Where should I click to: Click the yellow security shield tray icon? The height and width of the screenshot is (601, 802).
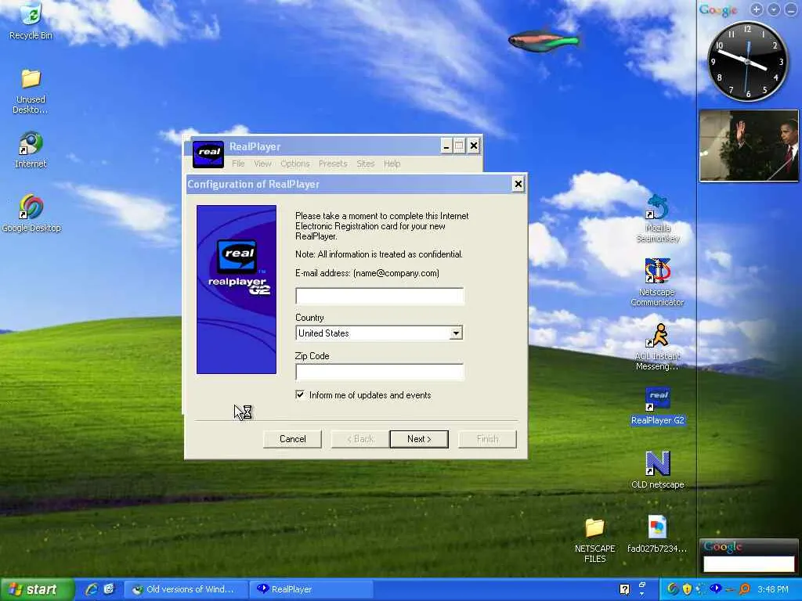point(687,589)
